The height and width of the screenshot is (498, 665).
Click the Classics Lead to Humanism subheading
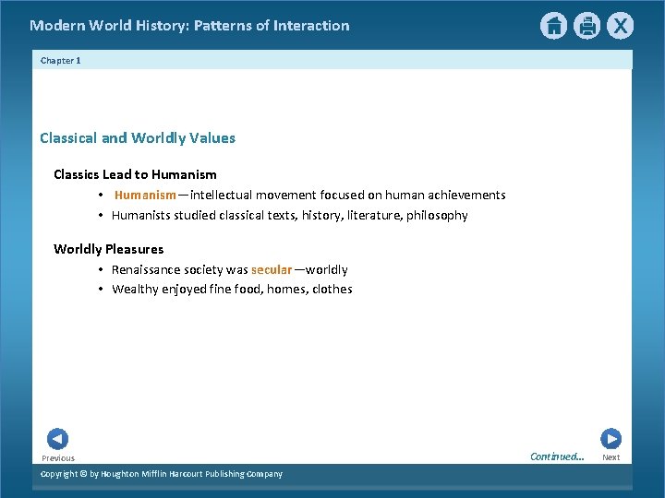point(135,174)
